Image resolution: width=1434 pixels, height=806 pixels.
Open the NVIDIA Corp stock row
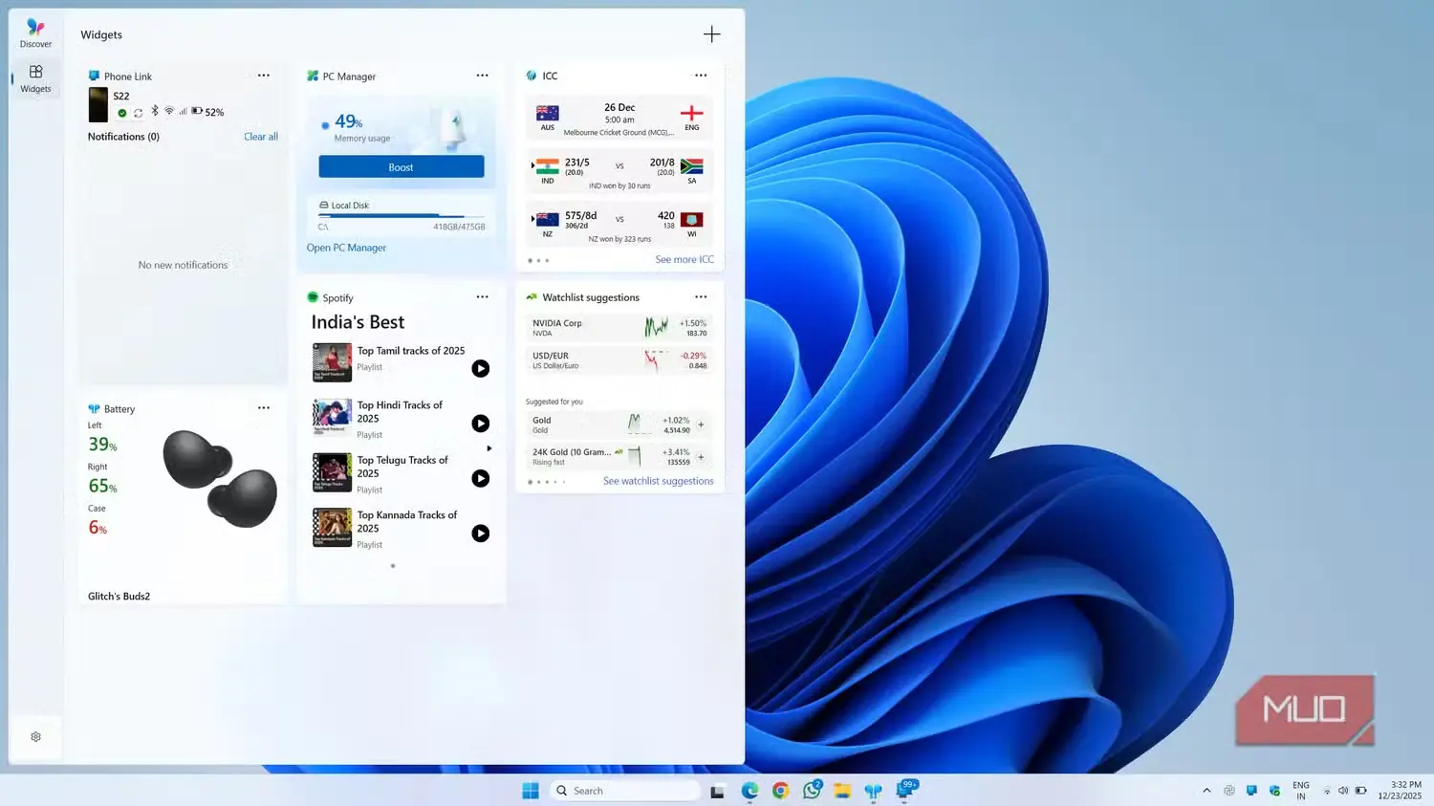point(619,328)
